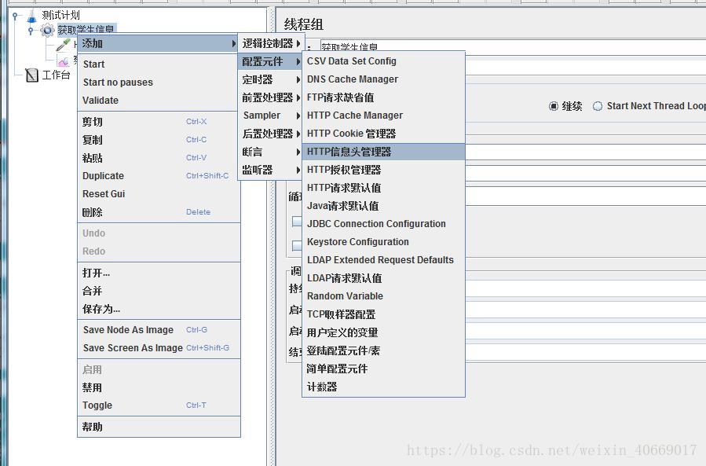Expand the 逻辑控制器 submenu
Image resolution: width=706 pixels, height=466 pixels.
pyautogui.click(x=270, y=43)
